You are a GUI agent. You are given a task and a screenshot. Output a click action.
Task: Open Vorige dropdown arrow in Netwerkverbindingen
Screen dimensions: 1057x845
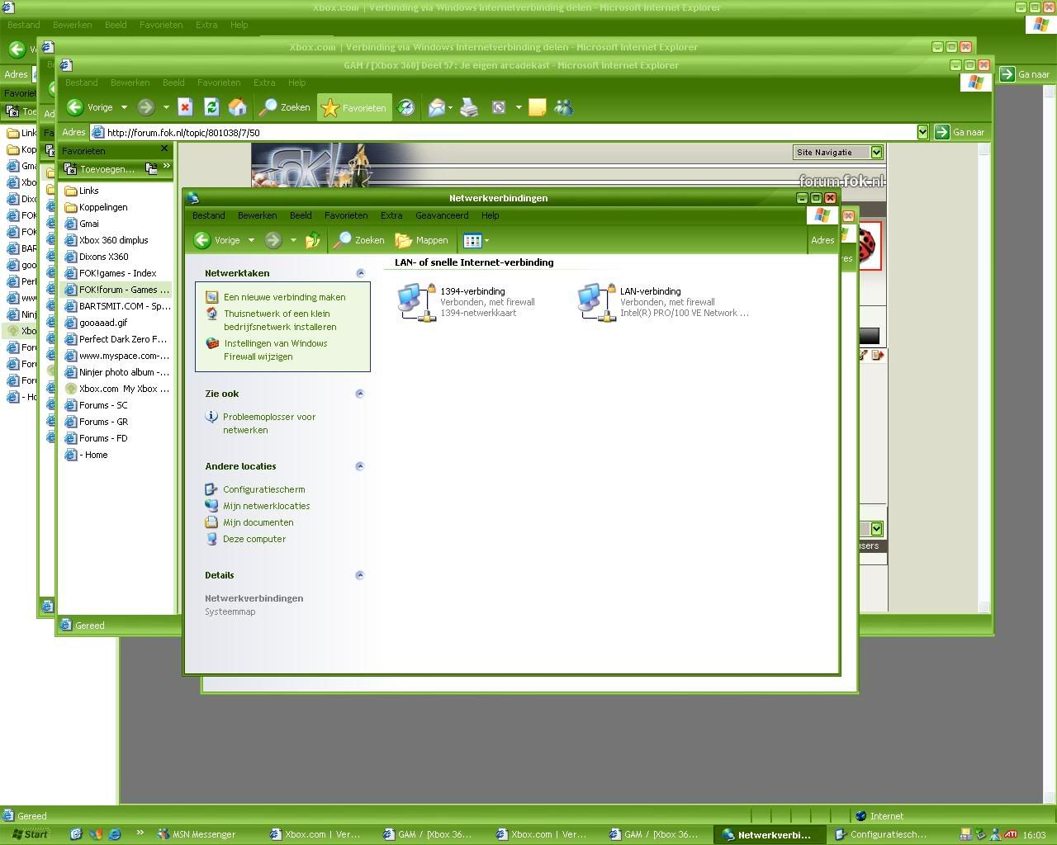pyautogui.click(x=251, y=240)
